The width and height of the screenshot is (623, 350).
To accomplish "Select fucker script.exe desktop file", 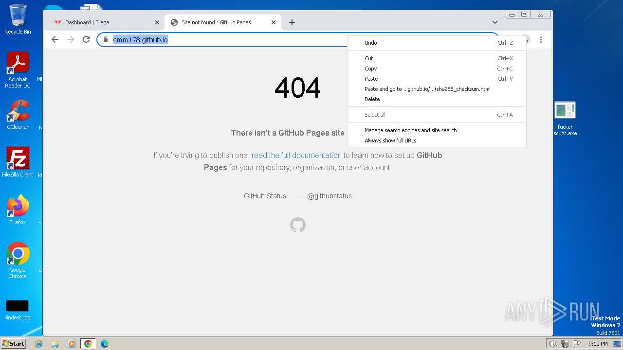I will tap(565, 119).
